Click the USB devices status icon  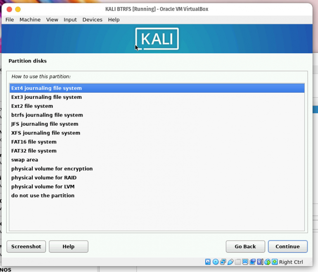point(230,262)
